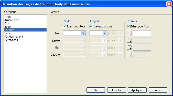Image resolution: width=173 pixels, height=96 pixels.
Task: Select the Liste category
Action: [x=25, y=33]
